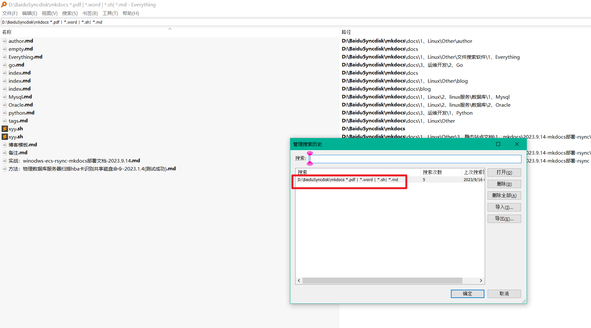Screen dimensions: 591x328
Task: Open the 书签(B) menu
Action: (x=90, y=13)
